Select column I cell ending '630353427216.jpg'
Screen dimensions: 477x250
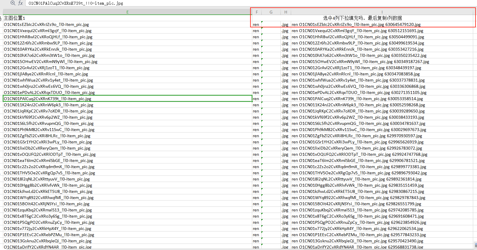pos(382,49)
